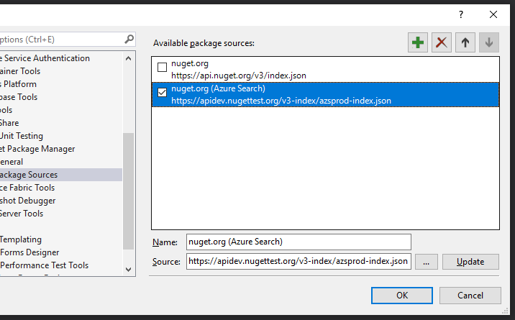Open Service Fabric Tools node

tap(27, 188)
